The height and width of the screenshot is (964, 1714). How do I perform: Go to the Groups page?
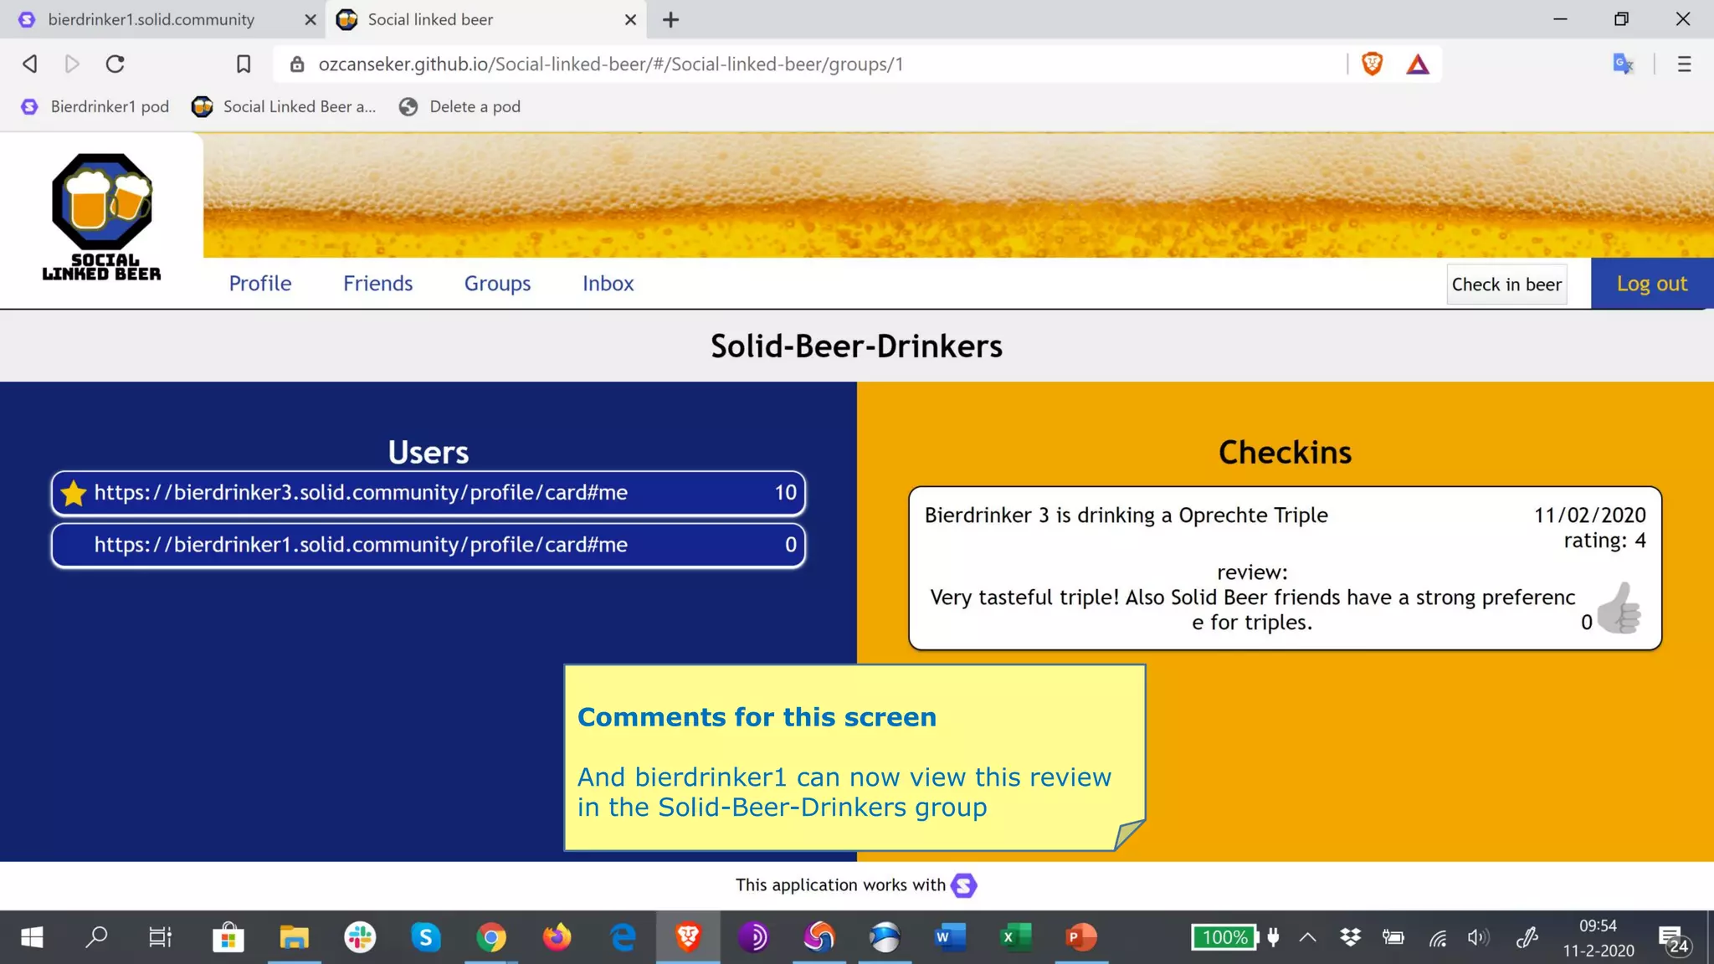pyautogui.click(x=497, y=284)
